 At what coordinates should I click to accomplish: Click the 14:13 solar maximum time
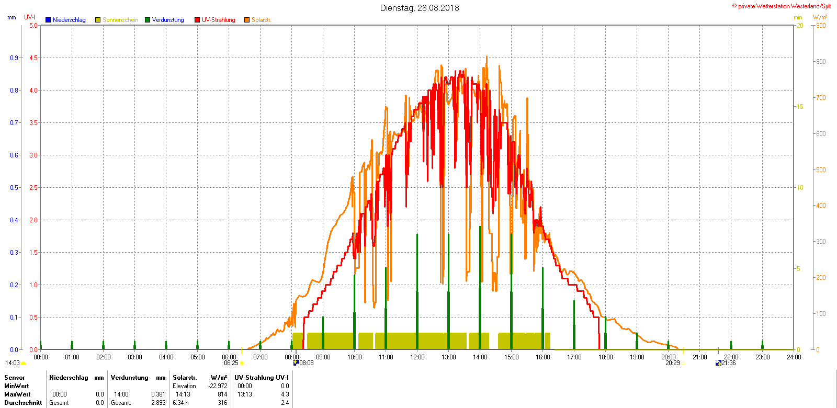point(183,394)
